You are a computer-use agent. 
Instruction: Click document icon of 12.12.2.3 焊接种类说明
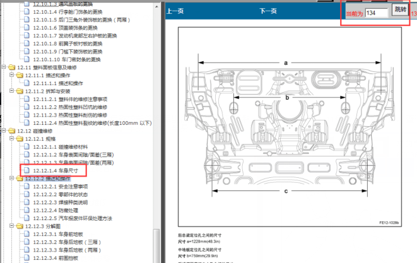pos(26,202)
